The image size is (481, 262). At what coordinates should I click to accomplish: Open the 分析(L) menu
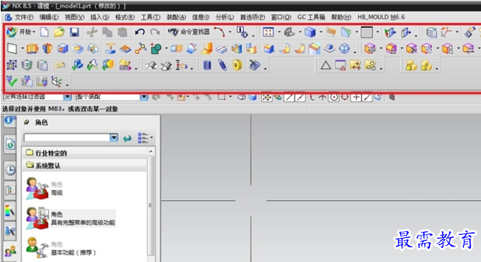pyautogui.click(x=225, y=17)
